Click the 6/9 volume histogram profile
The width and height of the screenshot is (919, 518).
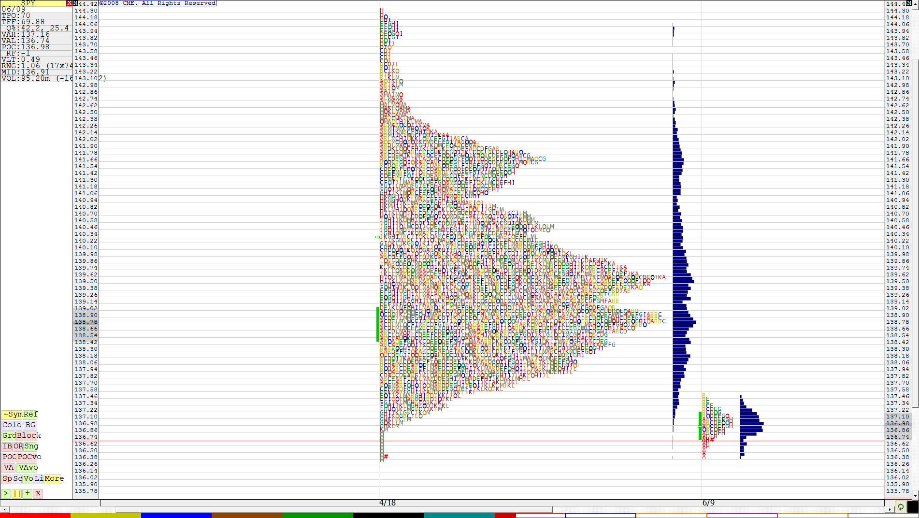[x=751, y=427]
